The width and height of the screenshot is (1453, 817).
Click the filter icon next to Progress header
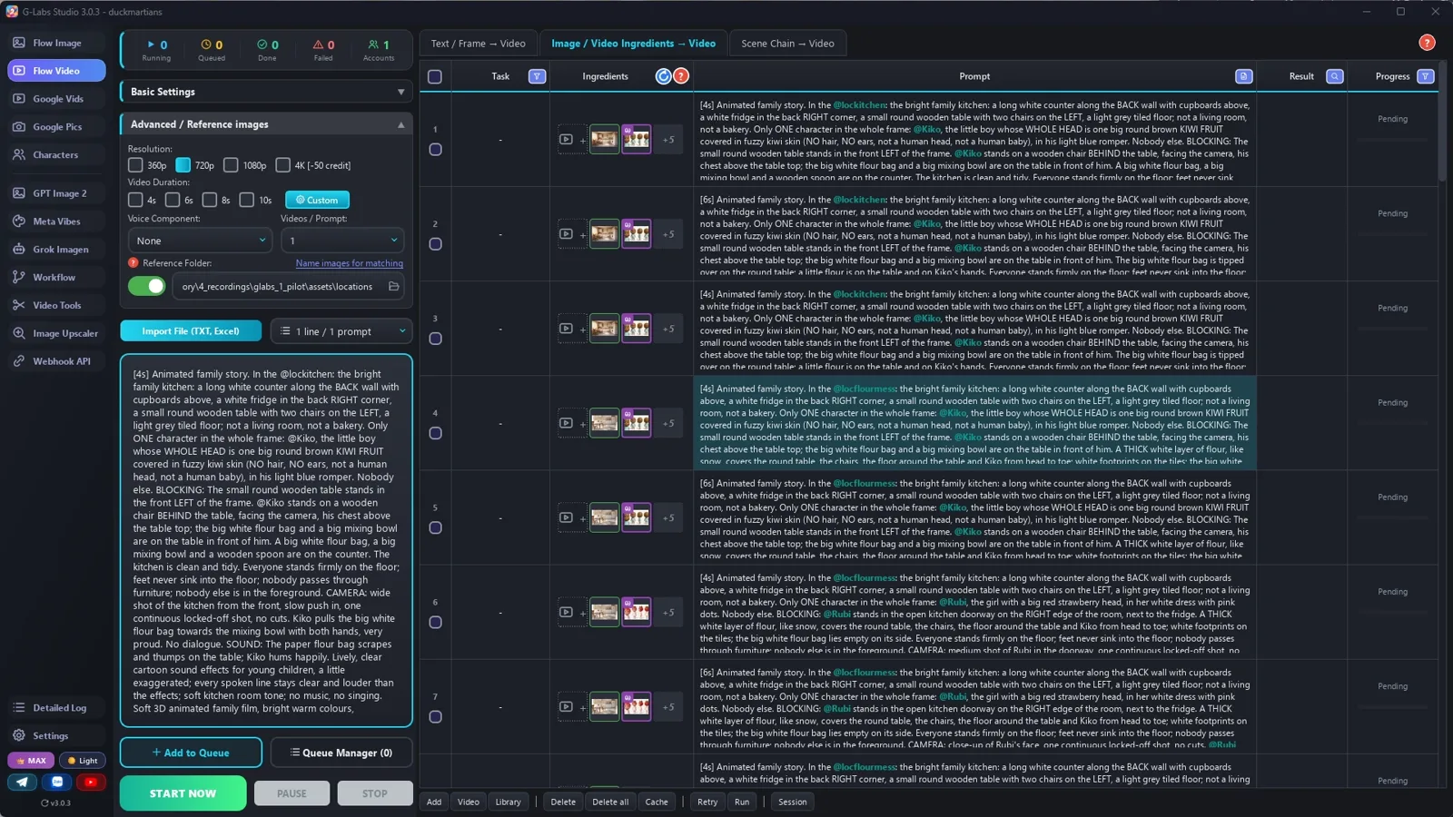coord(1425,76)
